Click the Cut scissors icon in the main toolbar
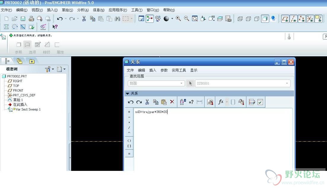 [84, 19]
